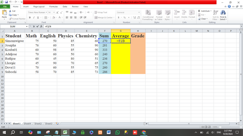Click the Insert cells icon
Screen dimensions: 243x136
177,12
